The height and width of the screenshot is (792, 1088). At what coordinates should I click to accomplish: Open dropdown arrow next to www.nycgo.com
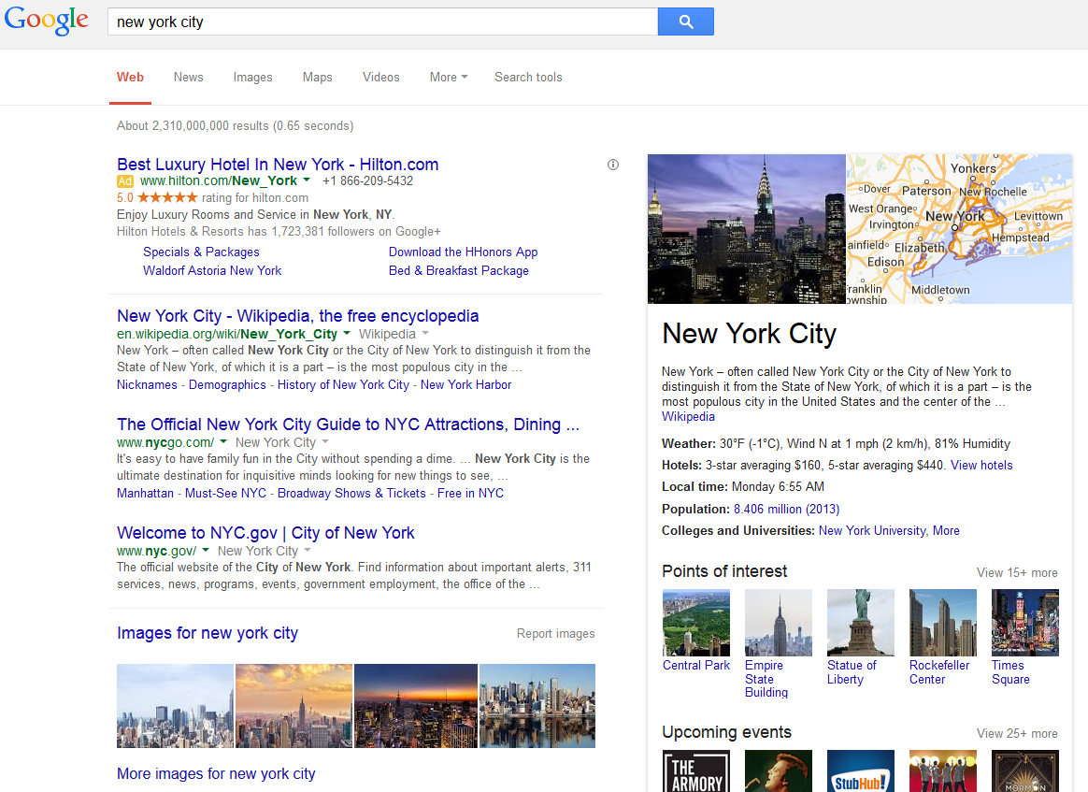click(x=223, y=442)
